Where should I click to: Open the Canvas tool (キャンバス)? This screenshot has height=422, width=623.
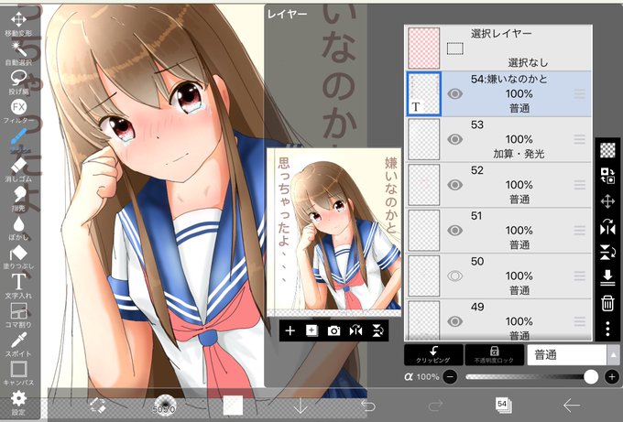coord(18,373)
